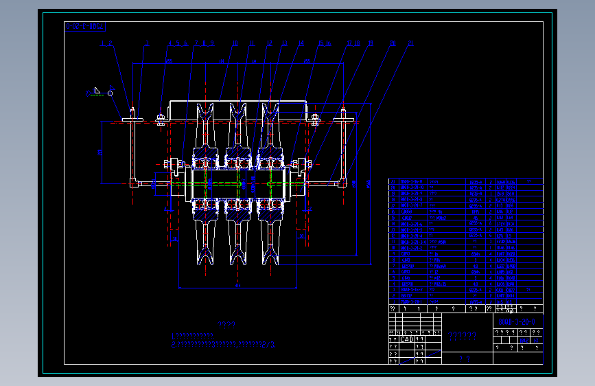
Task: Select balloon number 7 callout
Action: pyautogui.click(x=196, y=43)
